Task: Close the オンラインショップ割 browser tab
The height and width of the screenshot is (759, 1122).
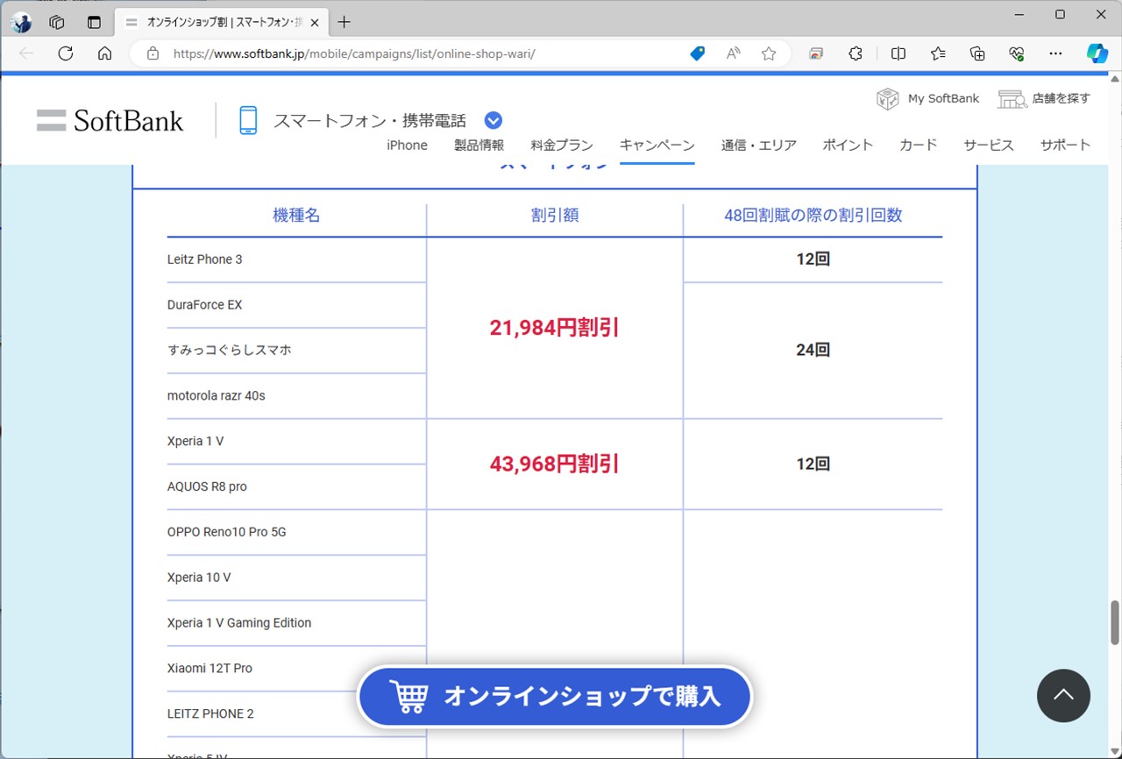Action: tap(315, 22)
